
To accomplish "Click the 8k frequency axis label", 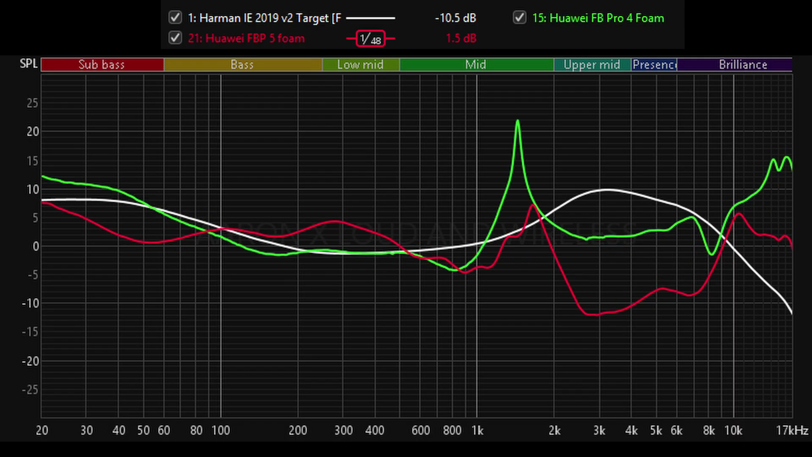I will point(709,431).
